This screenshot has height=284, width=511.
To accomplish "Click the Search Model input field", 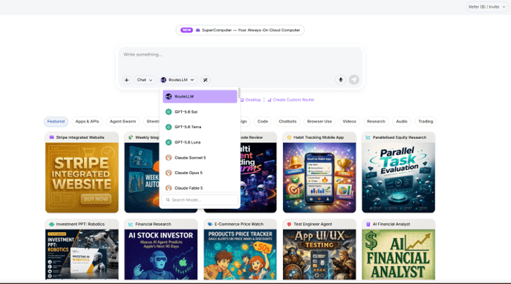I will [x=200, y=200].
